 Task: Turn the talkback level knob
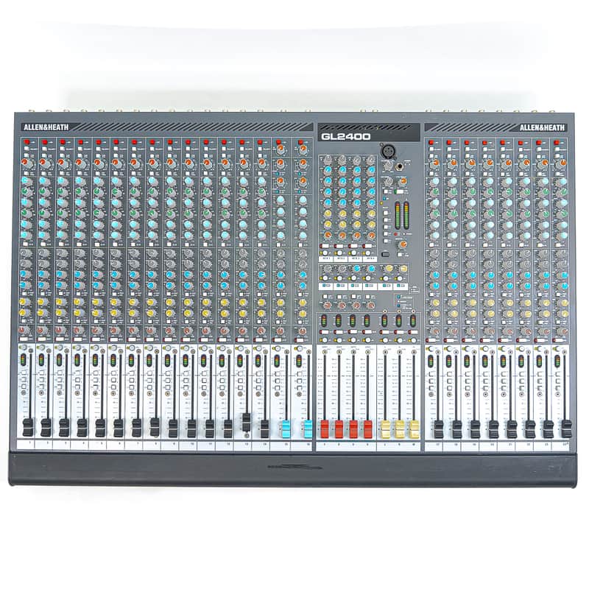tap(388, 166)
